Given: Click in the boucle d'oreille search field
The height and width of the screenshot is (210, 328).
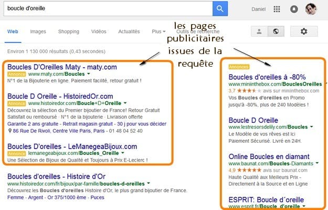Looking at the screenshot, I should 108,8.
